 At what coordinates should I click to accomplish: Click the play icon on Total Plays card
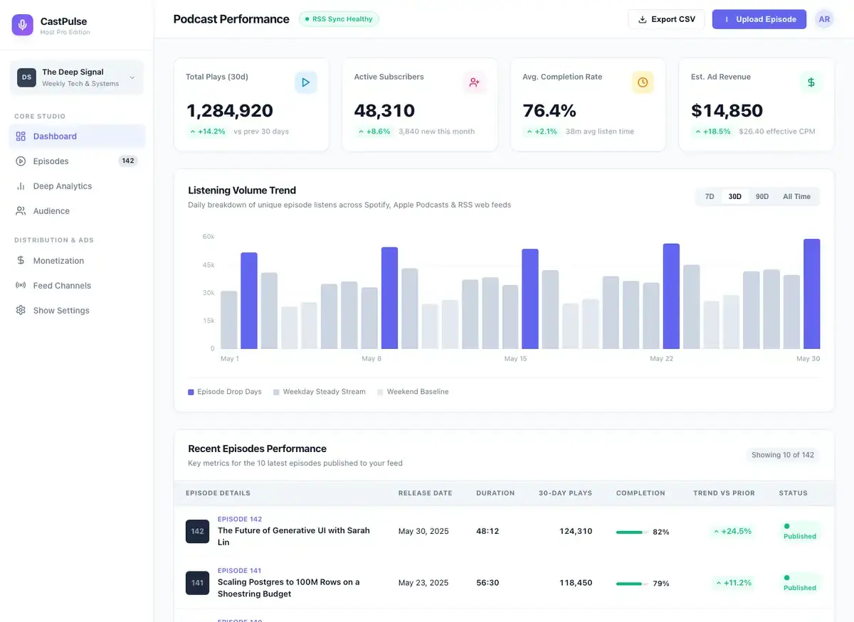point(306,82)
